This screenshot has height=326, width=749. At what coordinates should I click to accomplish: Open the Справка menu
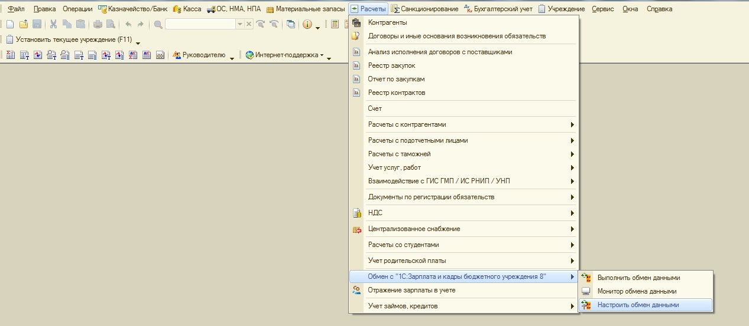pyautogui.click(x=659, y=9)
